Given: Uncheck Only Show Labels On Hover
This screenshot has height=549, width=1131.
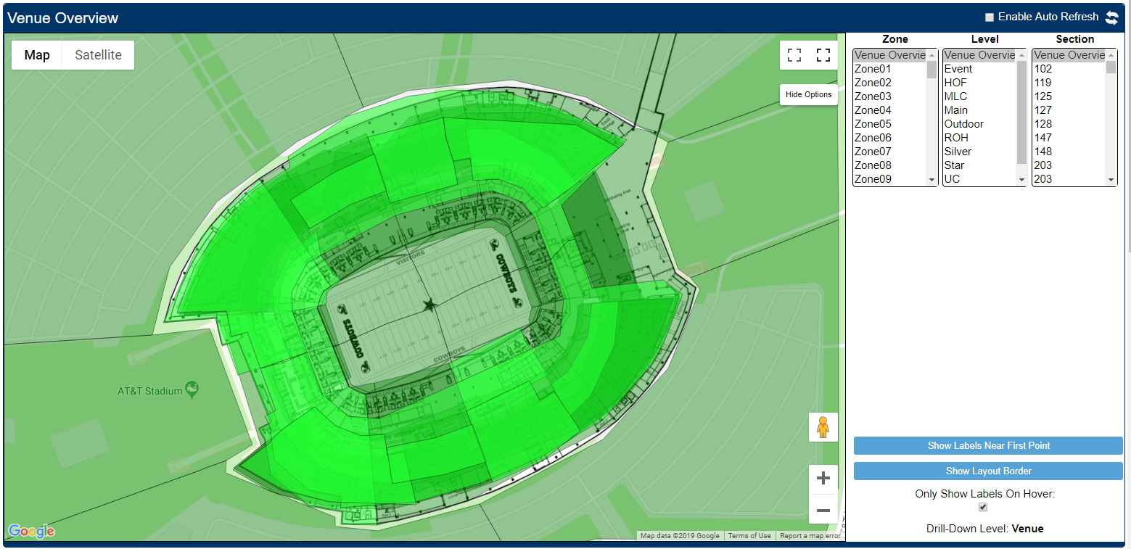Looking at the screenshot, I should pyautogui.click(x=983, y=507).
